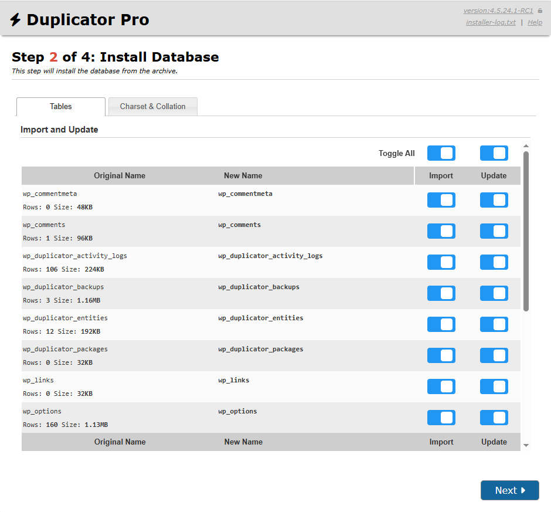Click scrollbar down arrow in tables list

526,446
